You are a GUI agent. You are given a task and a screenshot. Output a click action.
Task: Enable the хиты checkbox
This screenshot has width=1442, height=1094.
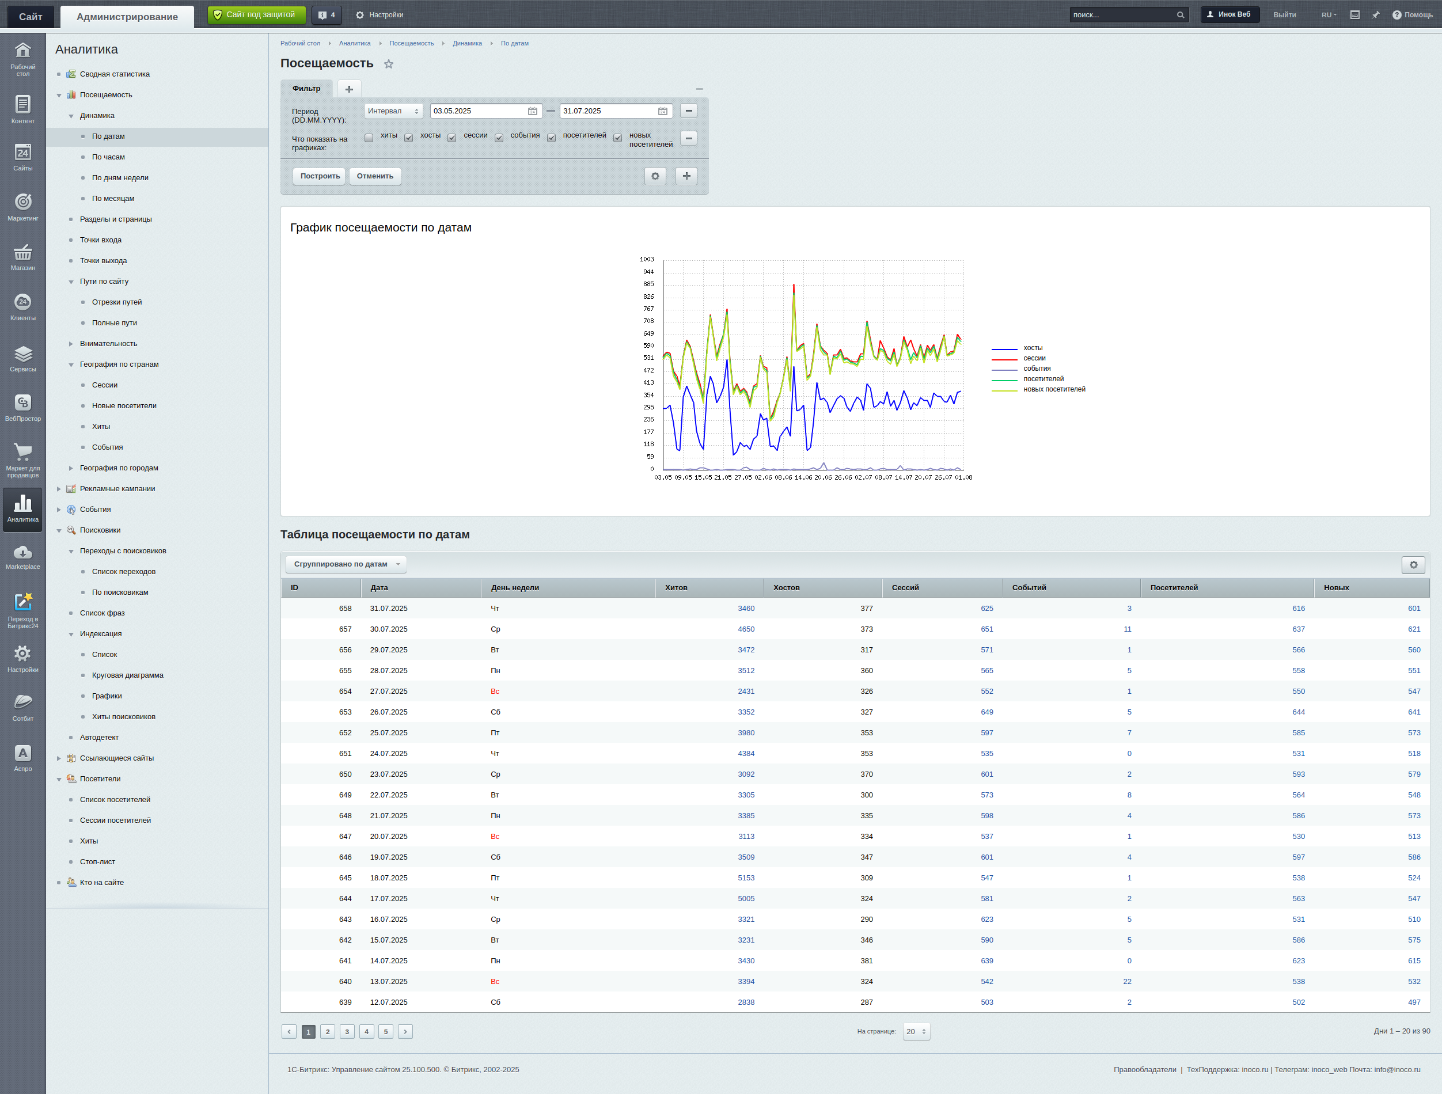point(369,138)
